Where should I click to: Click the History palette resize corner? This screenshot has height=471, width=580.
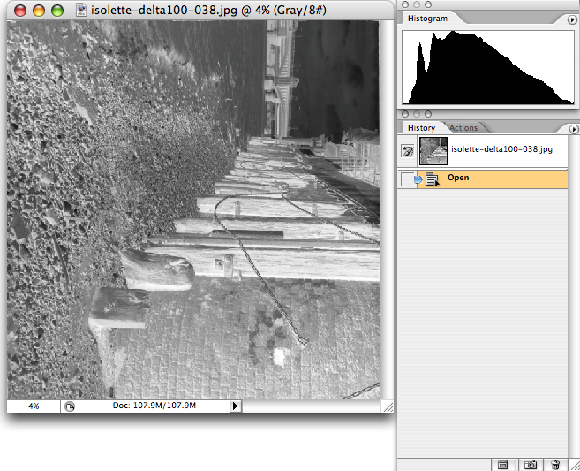pyautogui.click(x=575, y=465)
